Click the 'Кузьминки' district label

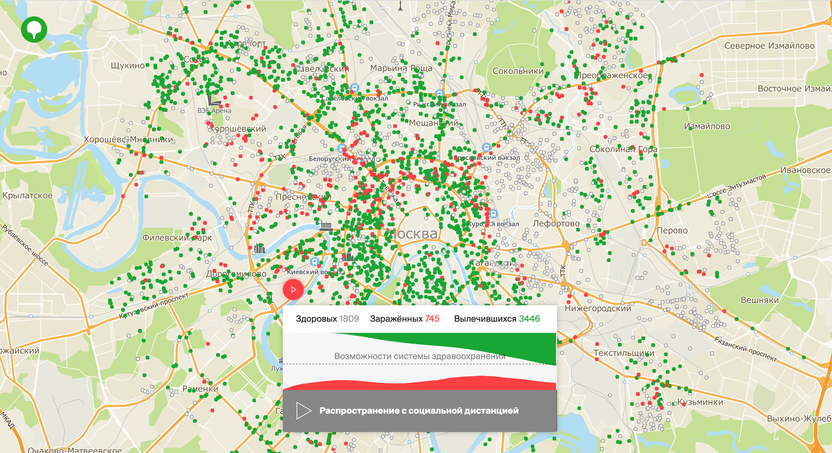pos(700,402)
